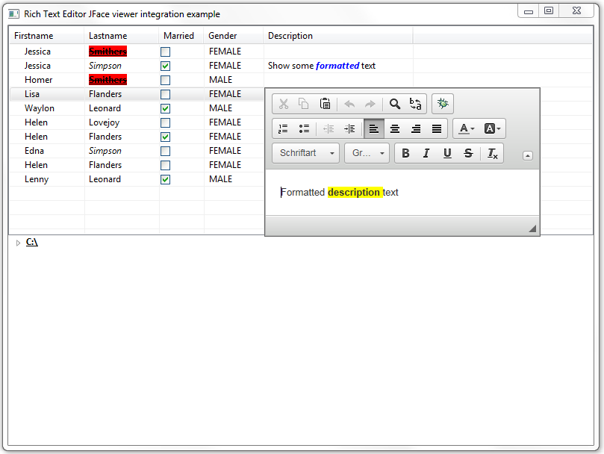Toggle Italic formatting
Image resolution: width=604 pixels, height=454 pixels.
426,153
